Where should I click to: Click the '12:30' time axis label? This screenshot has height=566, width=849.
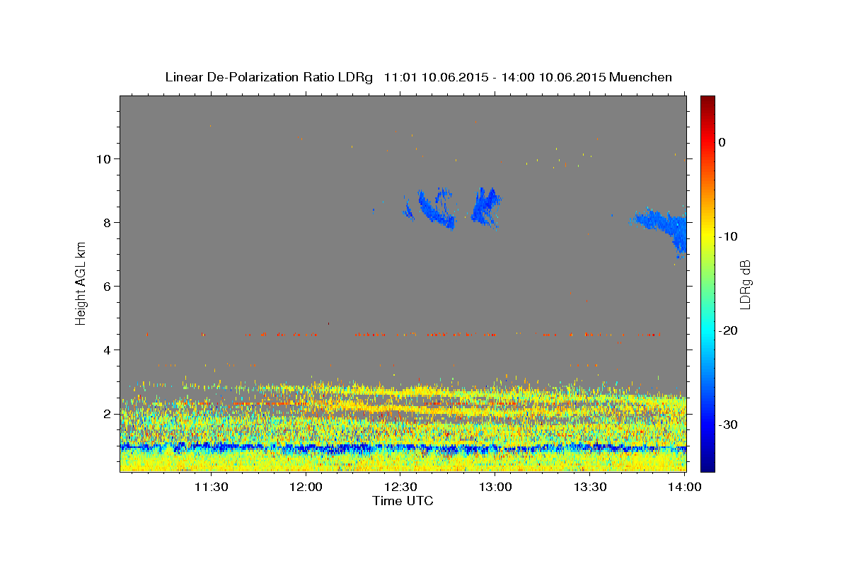tap(400, 487)
